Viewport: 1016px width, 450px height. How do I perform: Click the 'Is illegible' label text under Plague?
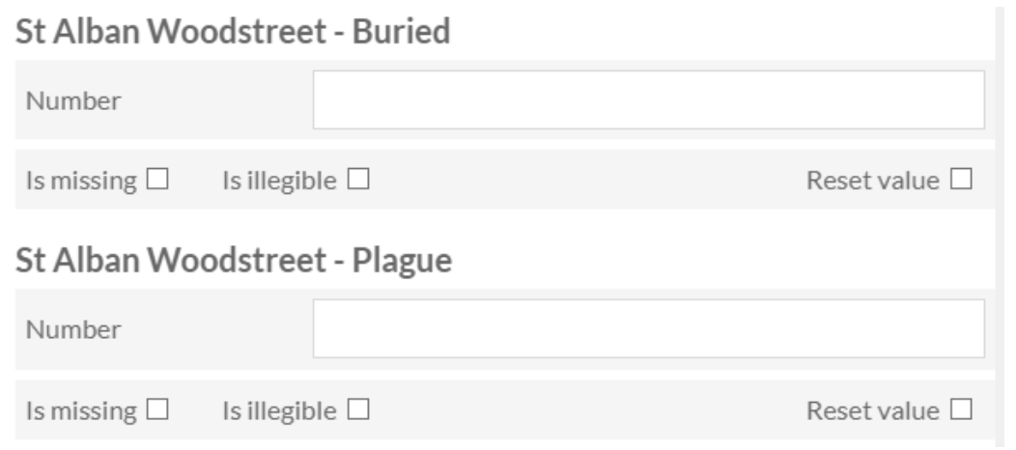279,411
